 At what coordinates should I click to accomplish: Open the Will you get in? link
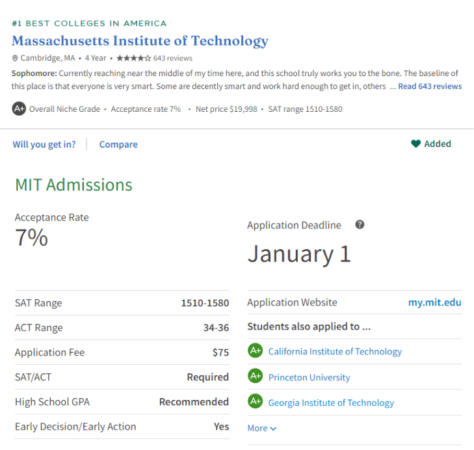(x=44, y=144)
